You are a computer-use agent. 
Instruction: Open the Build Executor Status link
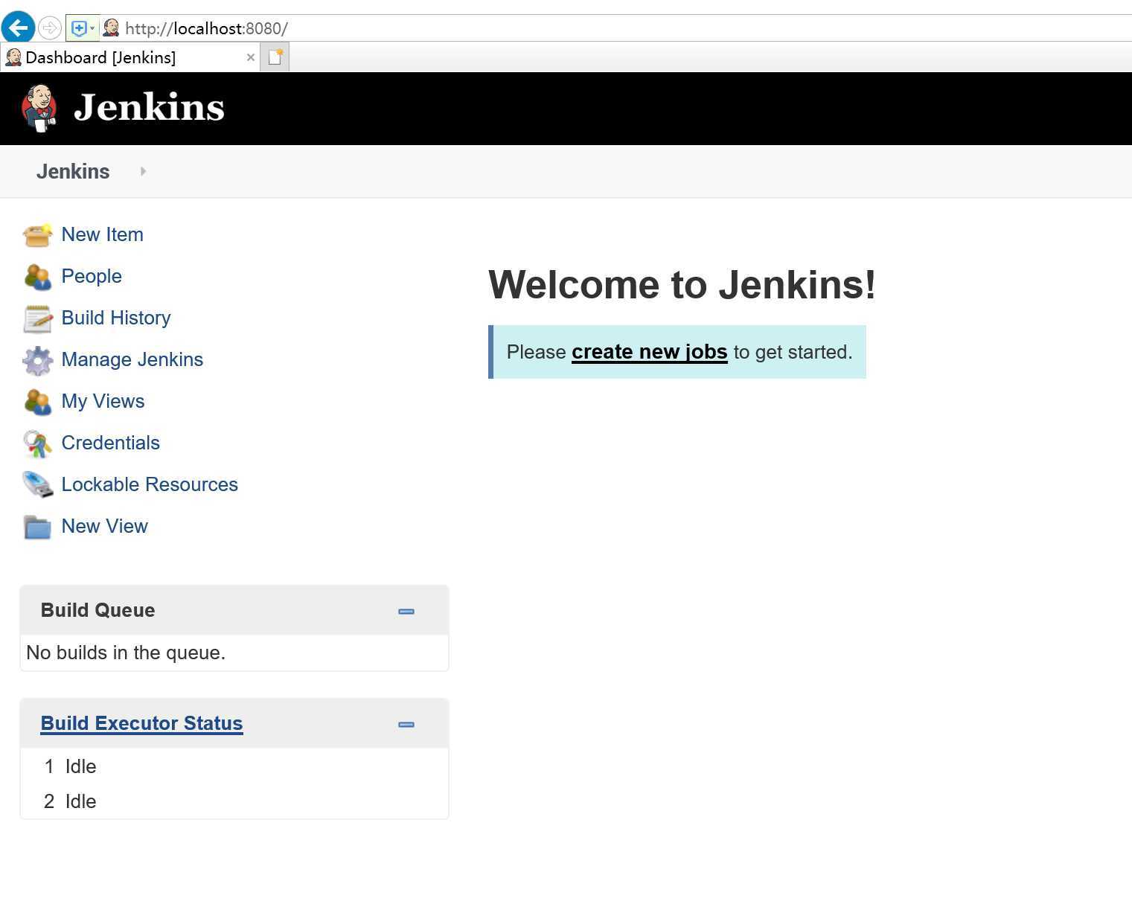141,724
